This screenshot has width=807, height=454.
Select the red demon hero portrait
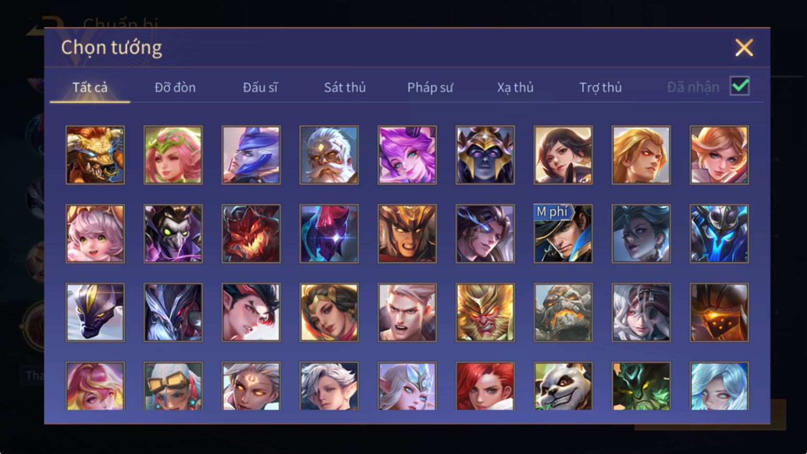tap(251, 234)
